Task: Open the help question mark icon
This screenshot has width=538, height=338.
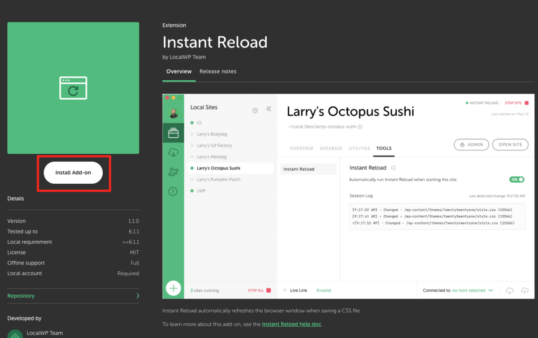Action: [174, 191]
